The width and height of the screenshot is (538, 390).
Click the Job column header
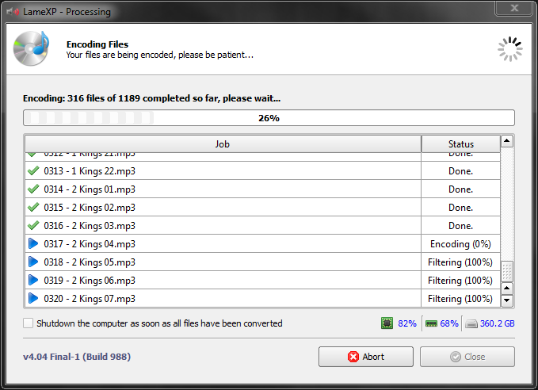pyautogui.click(x=223, y=143)
